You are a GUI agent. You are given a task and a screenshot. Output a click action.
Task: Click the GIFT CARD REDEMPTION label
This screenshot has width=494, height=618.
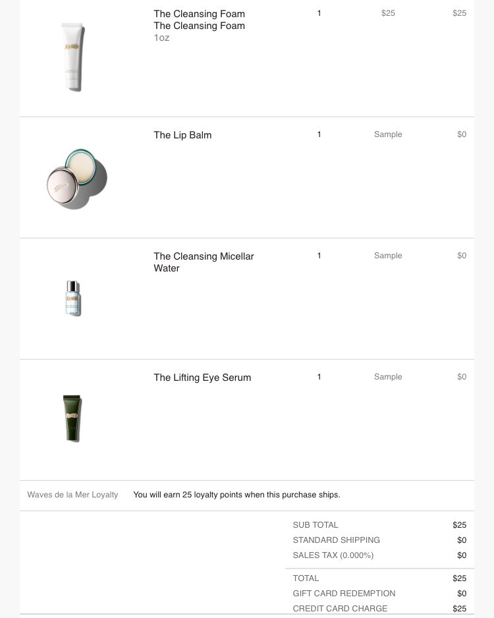coord(344,594)
